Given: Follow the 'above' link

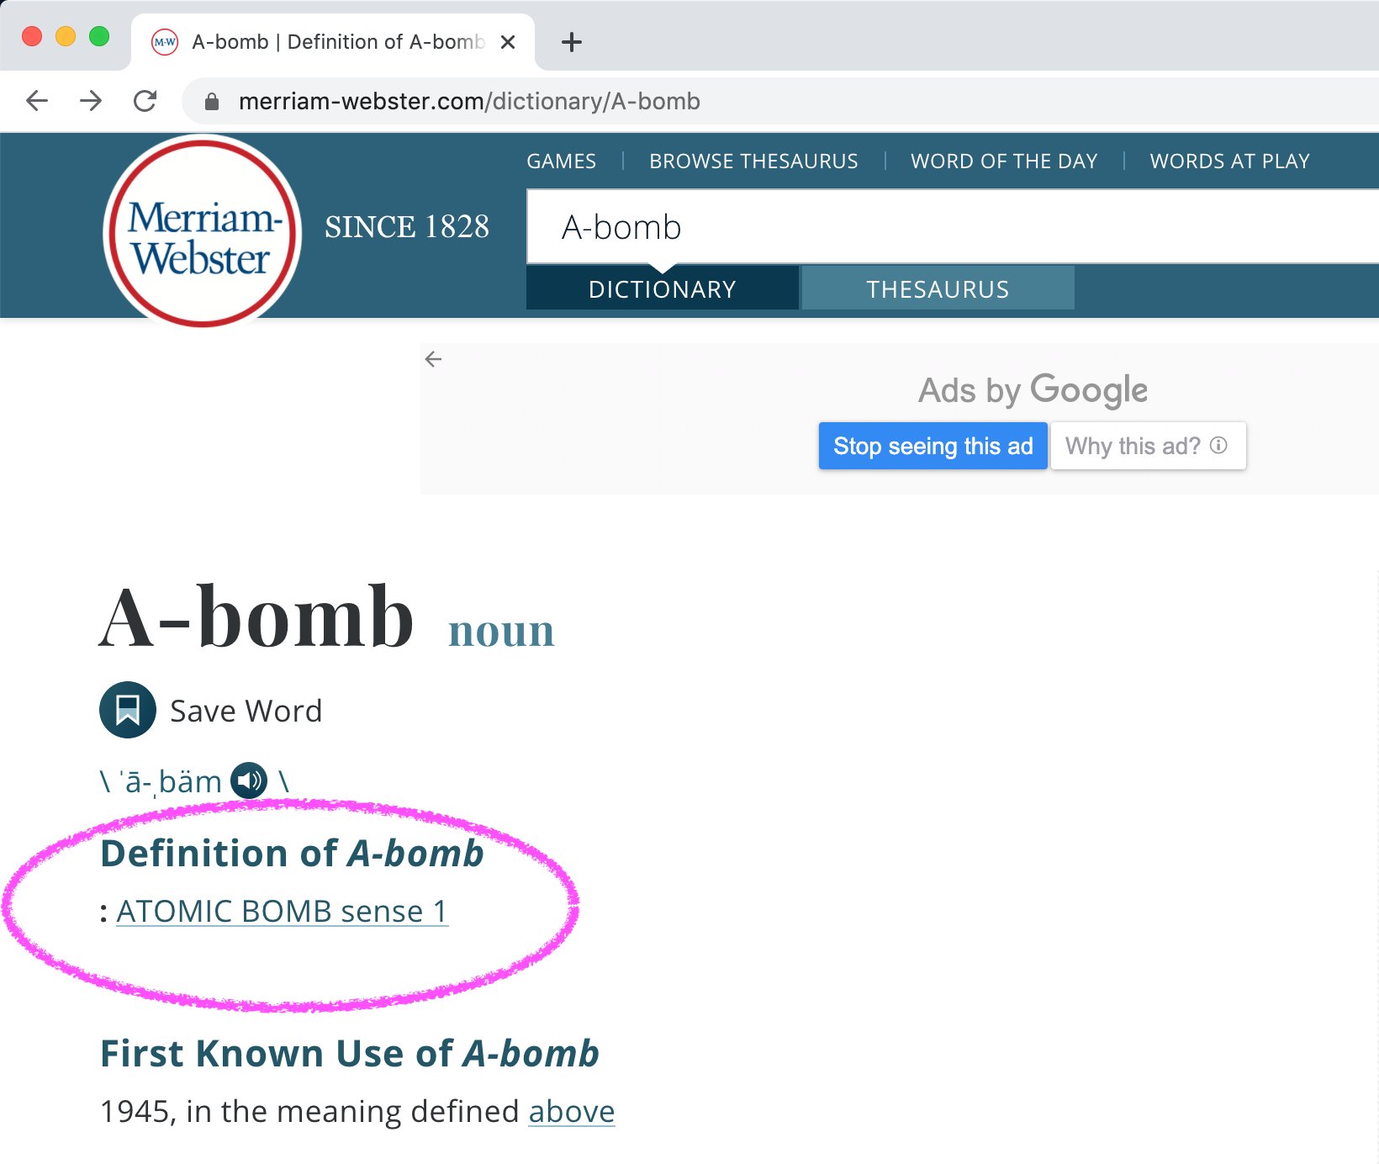Looking at the screenshot, I should (572, 1112).
